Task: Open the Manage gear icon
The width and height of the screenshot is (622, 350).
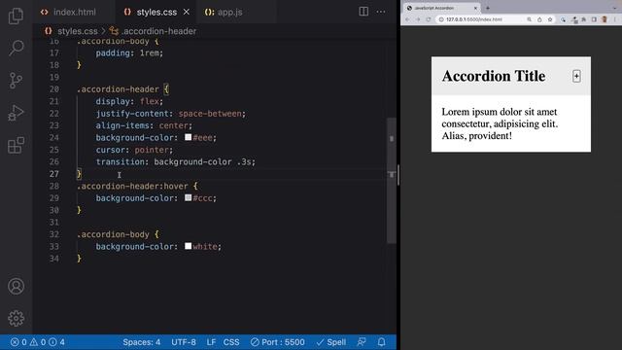Action: click(x=16, y=318)
